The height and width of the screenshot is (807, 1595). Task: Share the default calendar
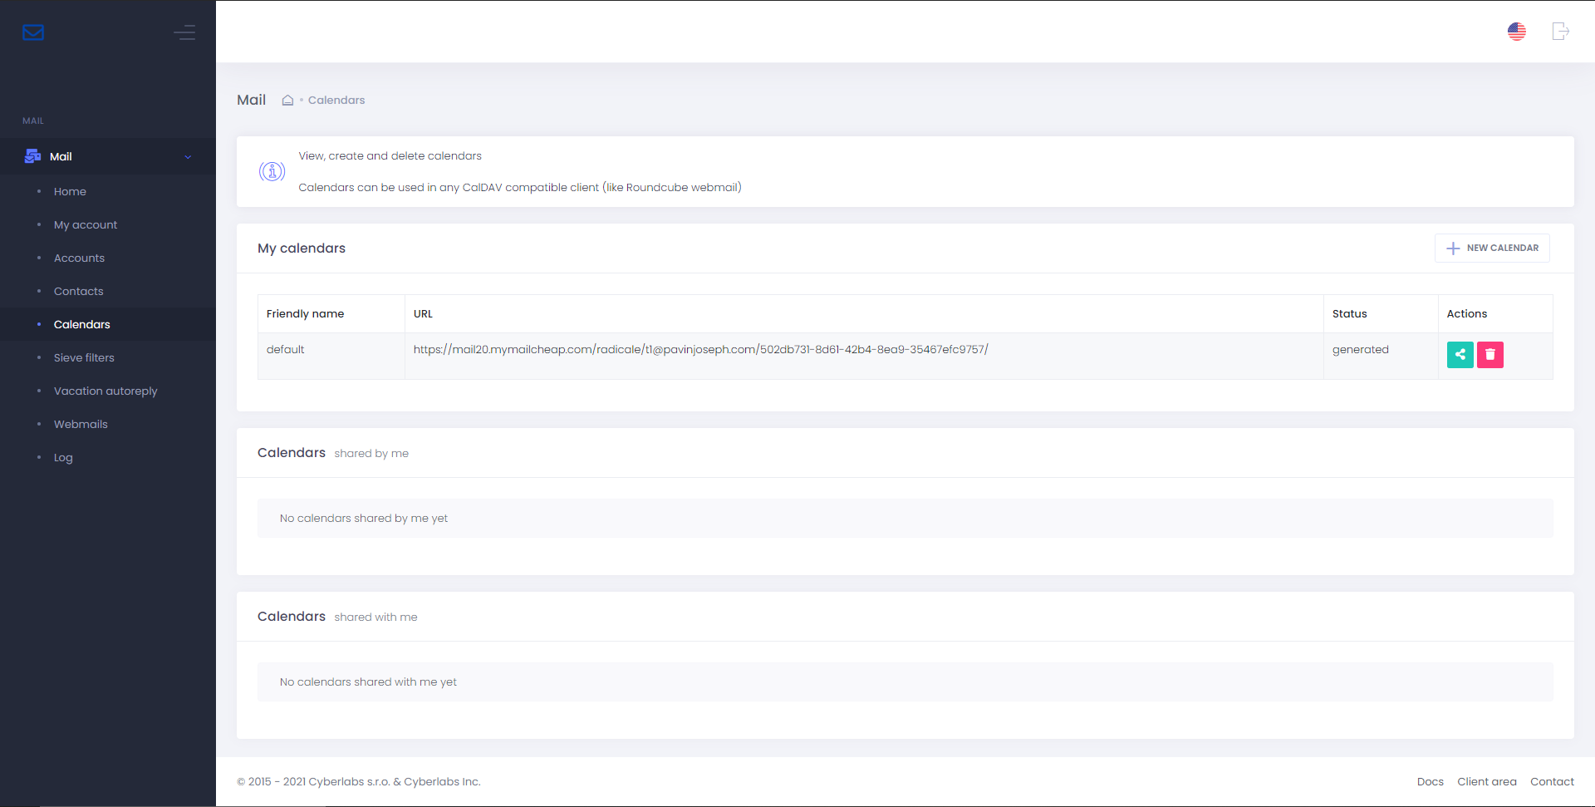(x=1460, y=355)
